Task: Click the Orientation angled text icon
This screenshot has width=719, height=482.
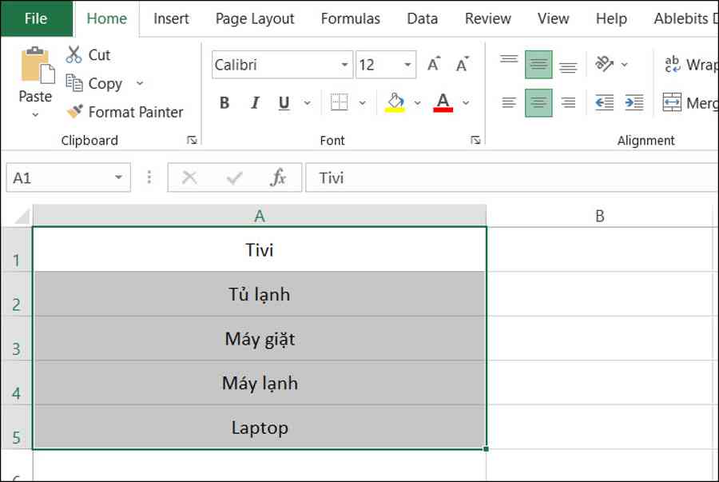Action: pyautogui.click(x=604, y=64)
